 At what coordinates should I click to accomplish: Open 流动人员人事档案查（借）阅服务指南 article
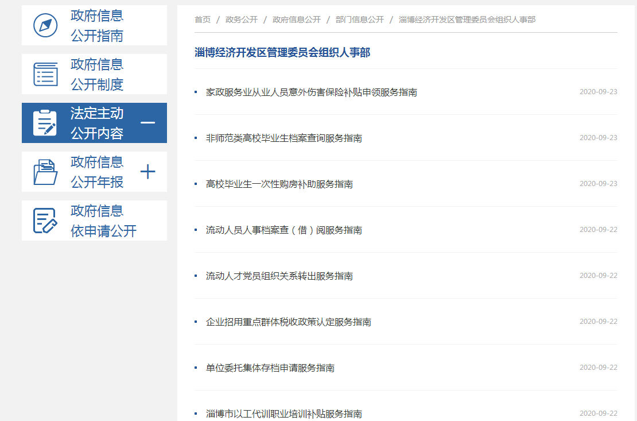pos(283,230)
